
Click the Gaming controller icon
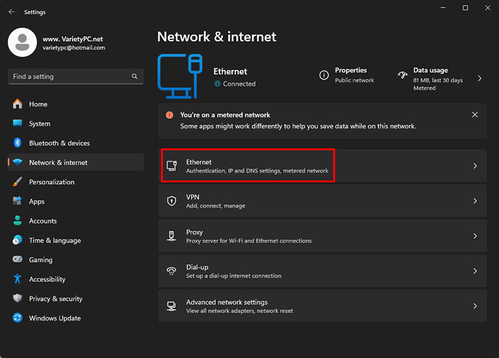pos(17,259)
